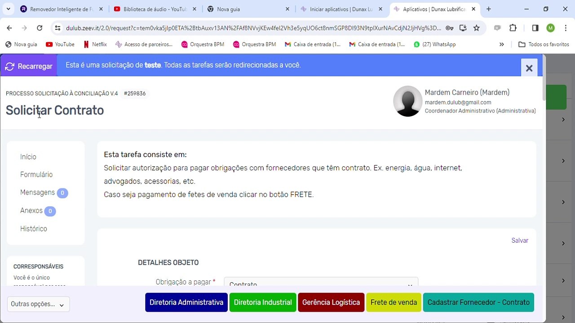This screenshot has height=323, width=575.
Task: Click the Cadastrar Fornecedor - Contrato button
Action: 478,302
